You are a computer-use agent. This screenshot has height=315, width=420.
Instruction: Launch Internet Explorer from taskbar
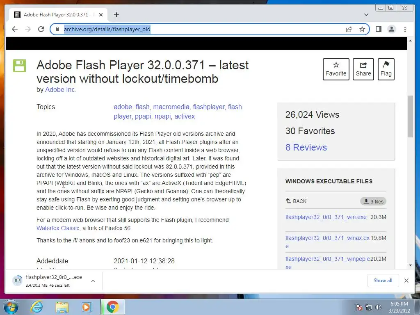click(x=37, y=307)
